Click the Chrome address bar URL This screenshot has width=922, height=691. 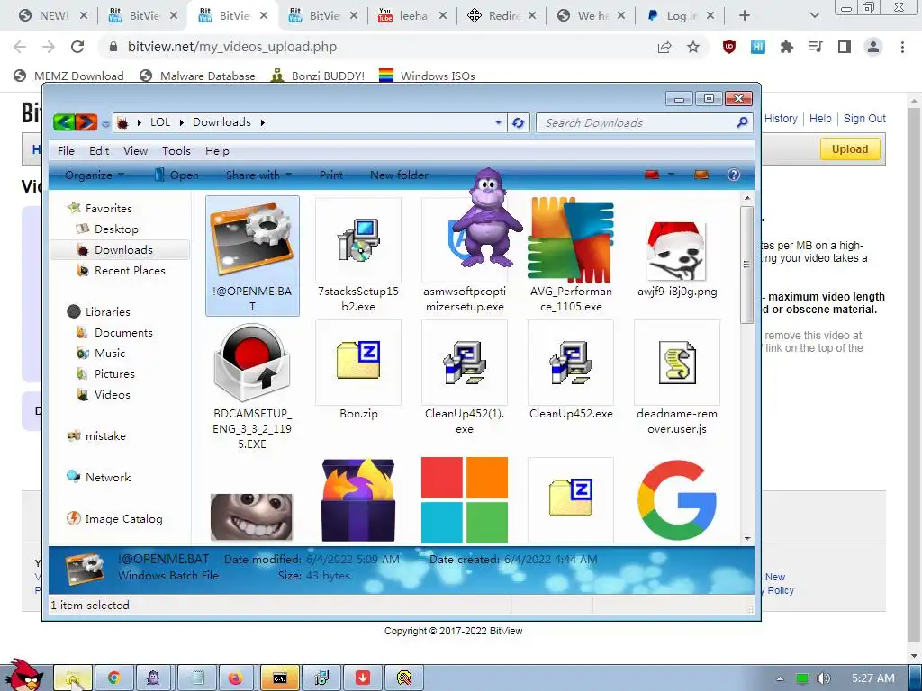coord(232,47)
